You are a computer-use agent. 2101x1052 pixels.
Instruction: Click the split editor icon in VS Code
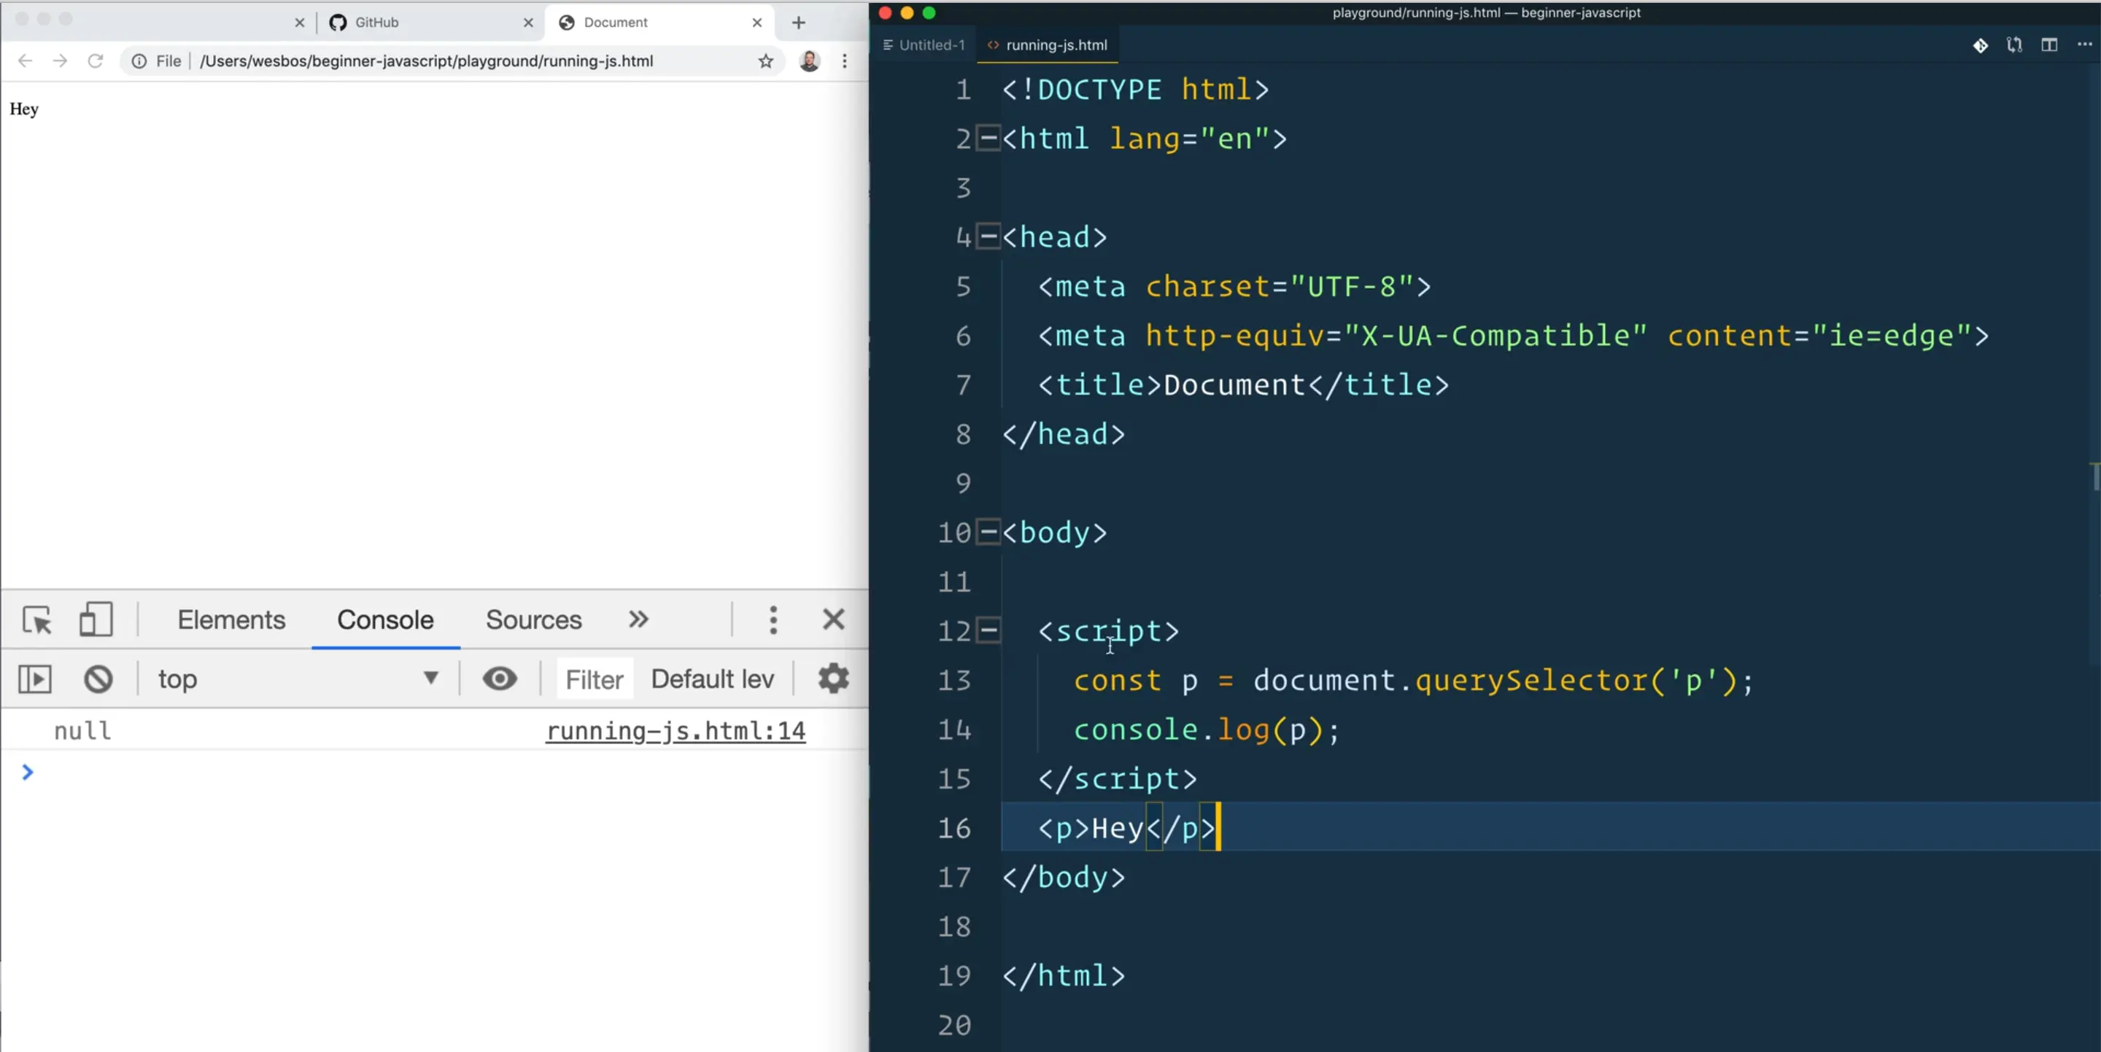pyautogui.click(x=2048, y=45)
